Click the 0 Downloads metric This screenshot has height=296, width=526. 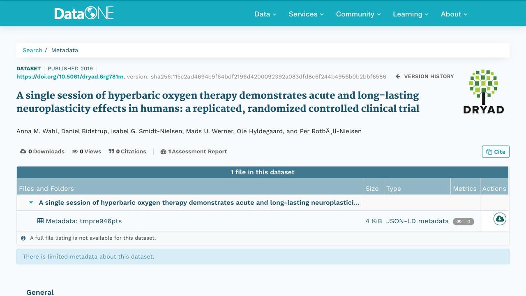pyautogui.click(x=42, y=151)
